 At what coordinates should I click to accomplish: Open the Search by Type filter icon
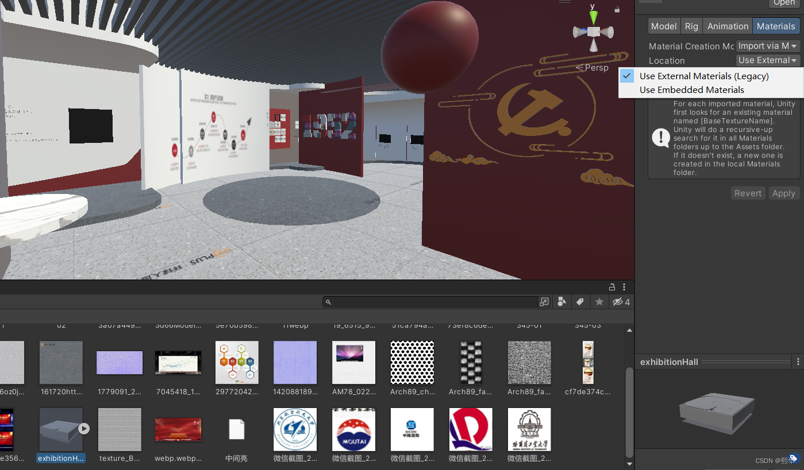(x=562, y=302)
